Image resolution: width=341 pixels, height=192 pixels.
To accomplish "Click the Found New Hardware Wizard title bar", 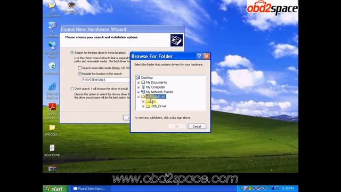I will 122,29.
